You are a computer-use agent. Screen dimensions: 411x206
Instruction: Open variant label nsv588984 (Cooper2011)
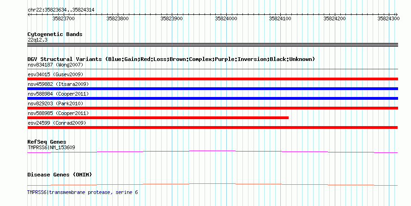point(58,94)
